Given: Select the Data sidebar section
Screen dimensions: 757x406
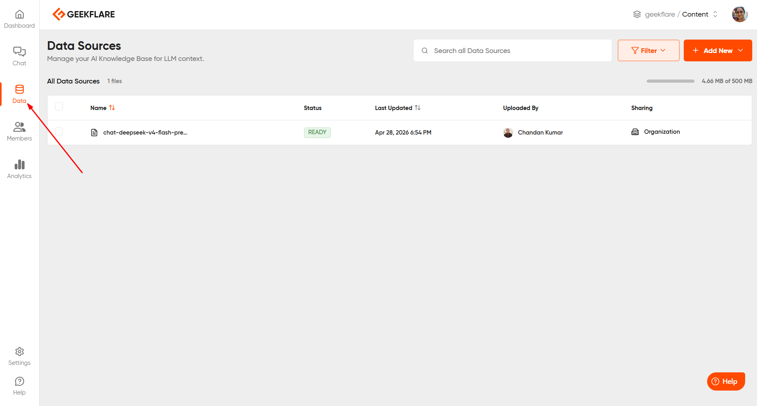Looking at the screenshot, I should tap(19, 94).
